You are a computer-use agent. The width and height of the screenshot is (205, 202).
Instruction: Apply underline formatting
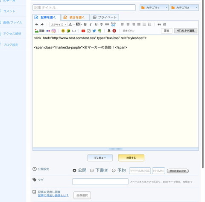96,24
